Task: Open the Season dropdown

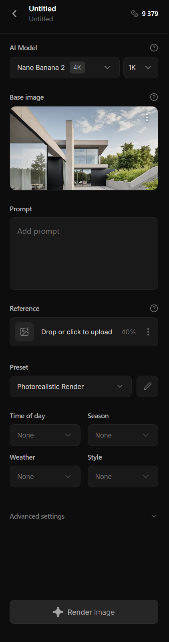Action: (123, 435)
